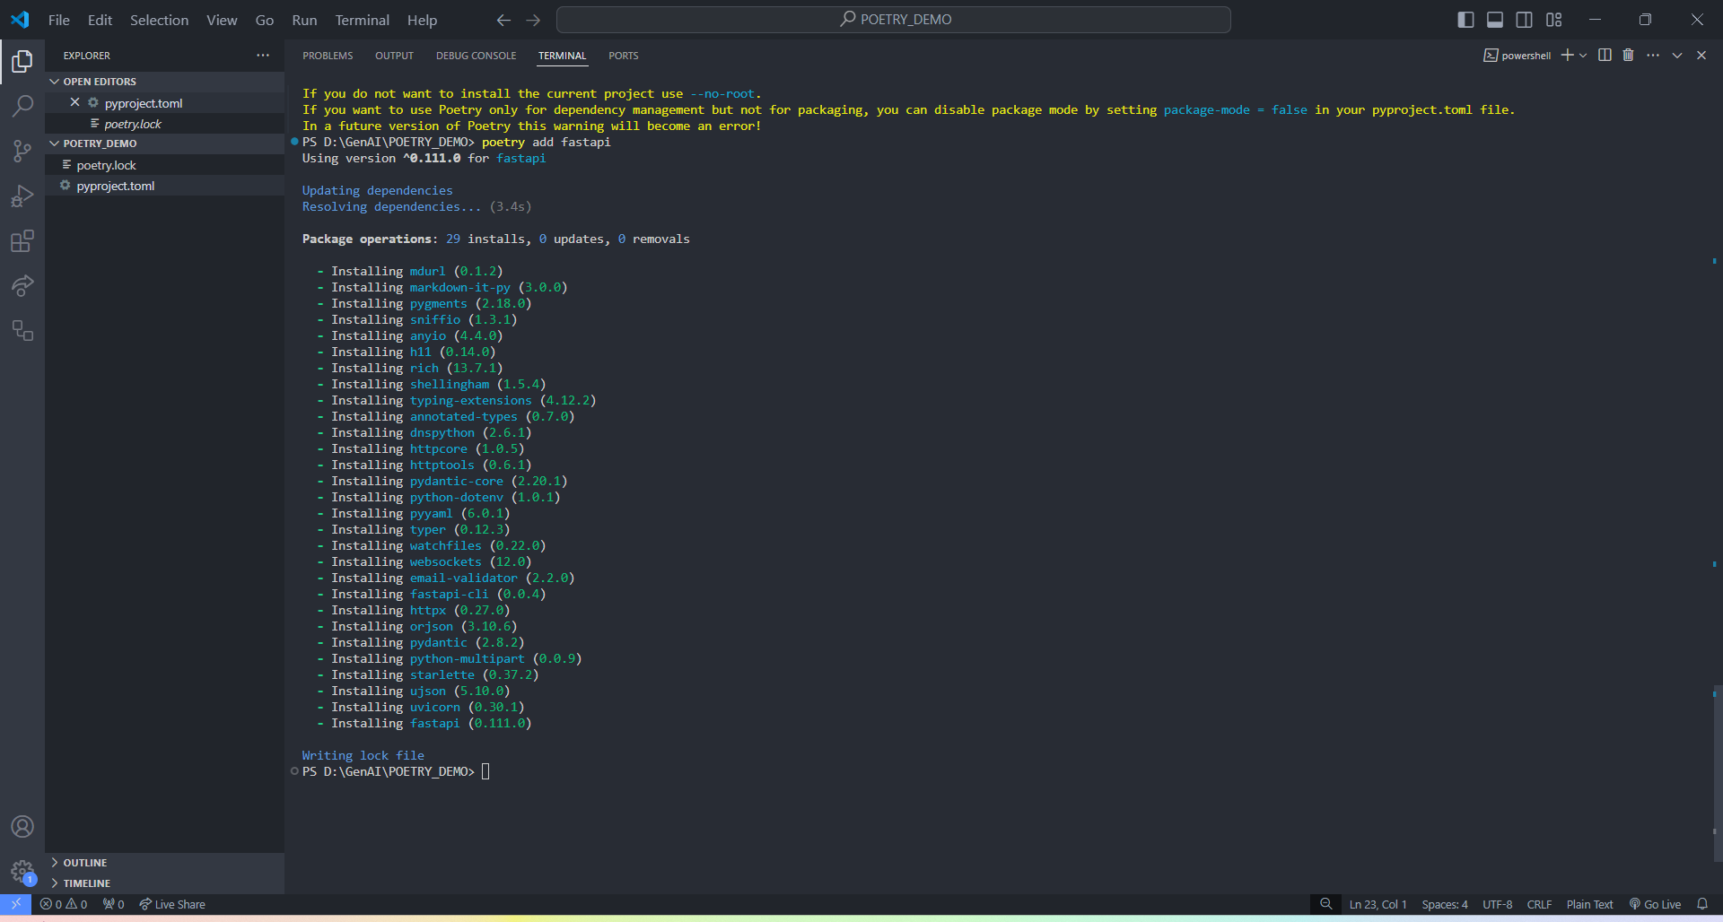This screenshot has width=1723, height=922.
Task: Click Live Share in the status bar
Action: 172,904
